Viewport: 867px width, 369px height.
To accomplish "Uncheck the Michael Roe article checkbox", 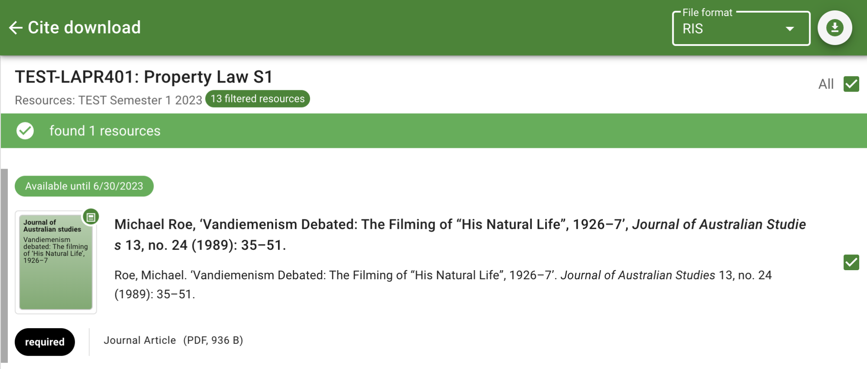I will point(851,262).
